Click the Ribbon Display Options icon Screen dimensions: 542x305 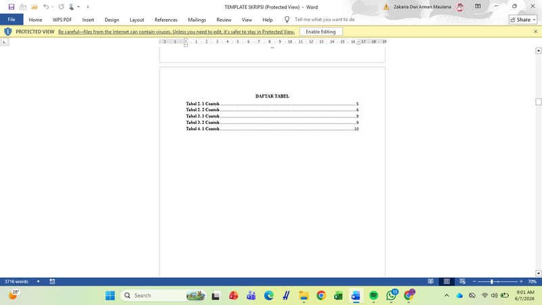[x=478, y=7]
